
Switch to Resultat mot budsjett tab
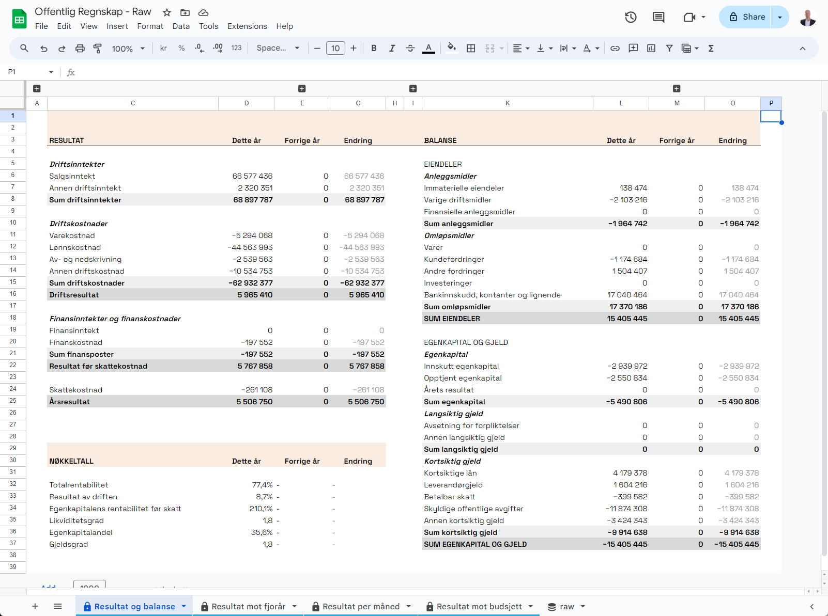click(479, 606)
